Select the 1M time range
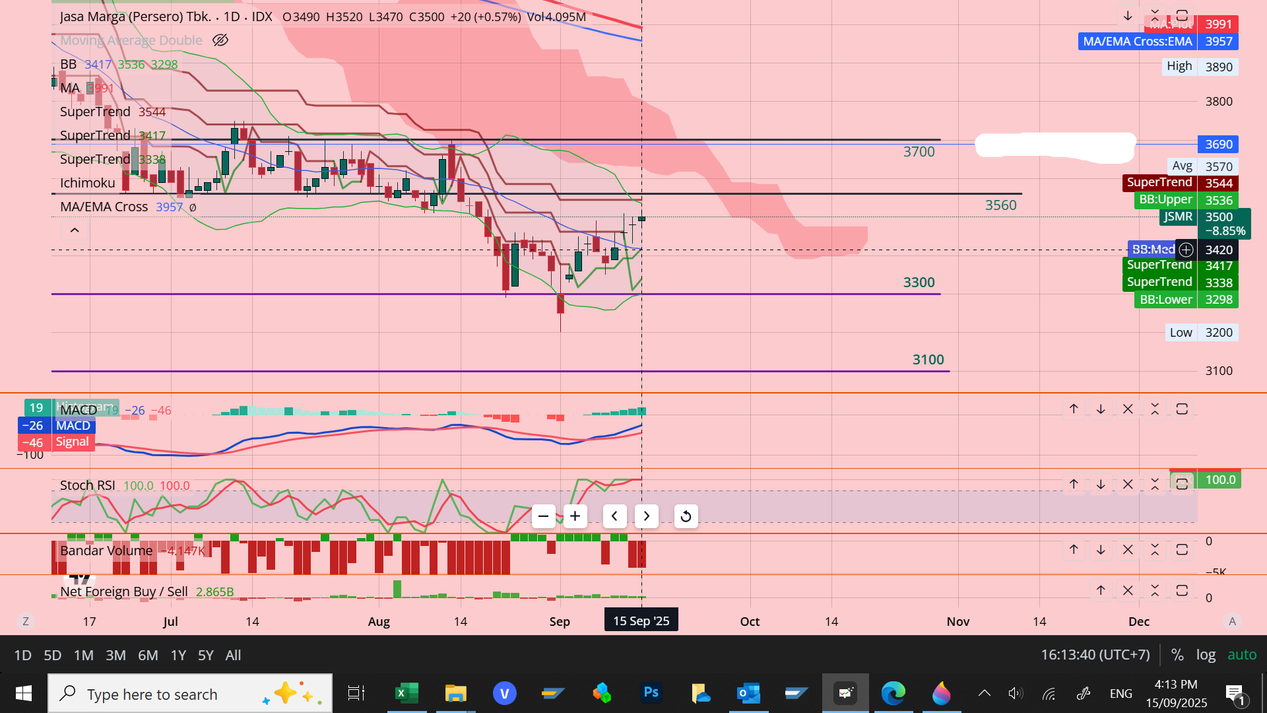 [x=83, y=655]
